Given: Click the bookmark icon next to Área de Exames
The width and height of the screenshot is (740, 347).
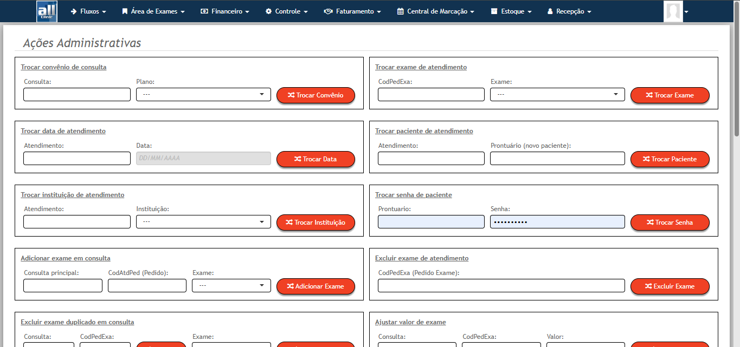Looking at the screenshot, I should (124, 11).
